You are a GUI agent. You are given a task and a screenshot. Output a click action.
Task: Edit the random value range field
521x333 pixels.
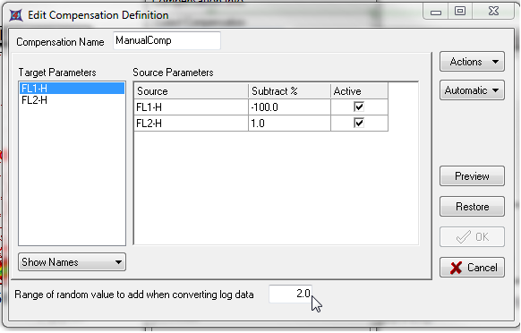point(290,294)
